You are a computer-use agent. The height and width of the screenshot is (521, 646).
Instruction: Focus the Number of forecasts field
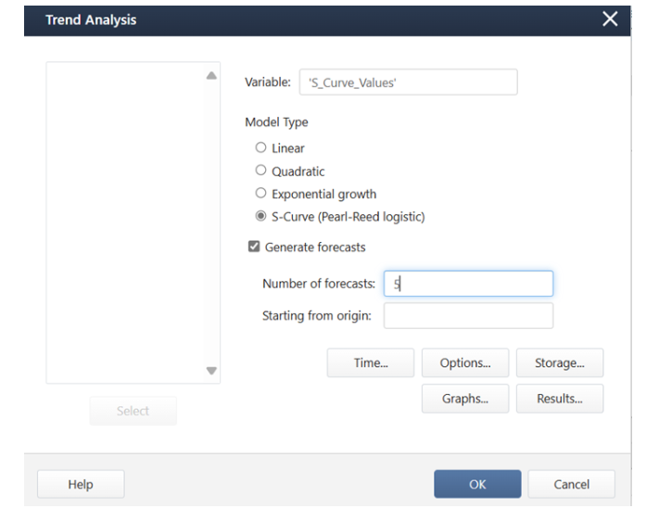coord(468,284)
